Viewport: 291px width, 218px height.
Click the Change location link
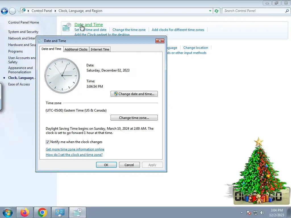pos(196,48)
